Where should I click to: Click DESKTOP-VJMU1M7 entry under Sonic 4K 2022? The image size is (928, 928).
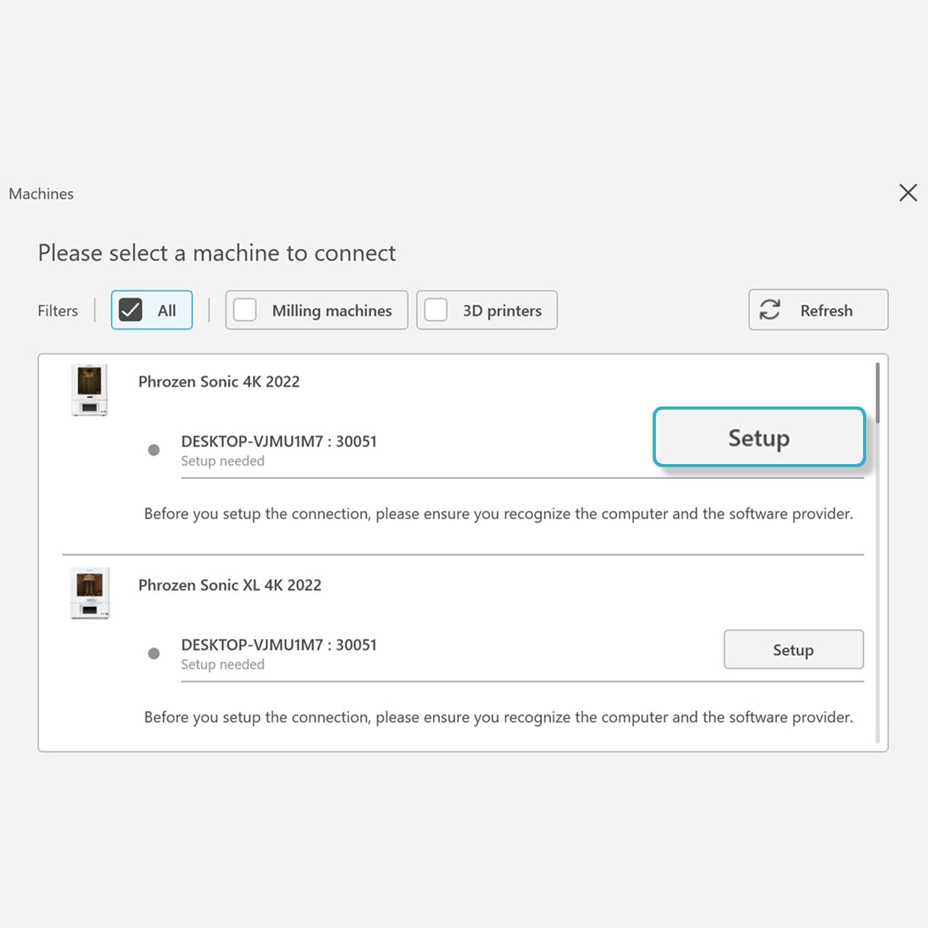[x=278, y=442]
